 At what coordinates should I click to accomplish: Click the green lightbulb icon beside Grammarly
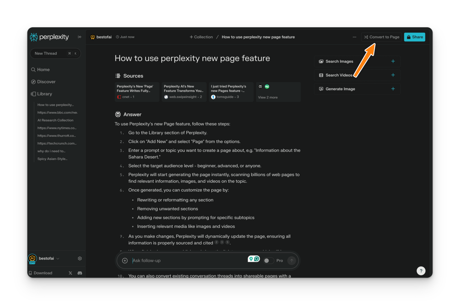(x=251, y=259)
